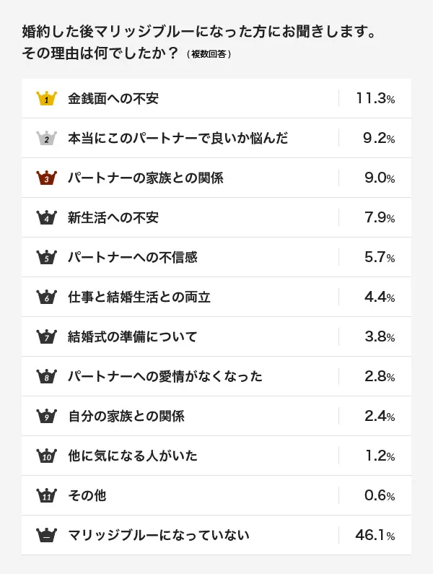433x574 pixels.
Task: Click the rank 4 crown icon
Action: (46, 217)
